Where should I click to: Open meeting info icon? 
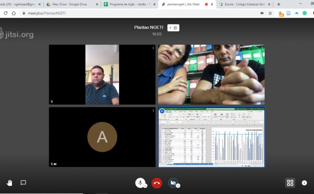304,183
